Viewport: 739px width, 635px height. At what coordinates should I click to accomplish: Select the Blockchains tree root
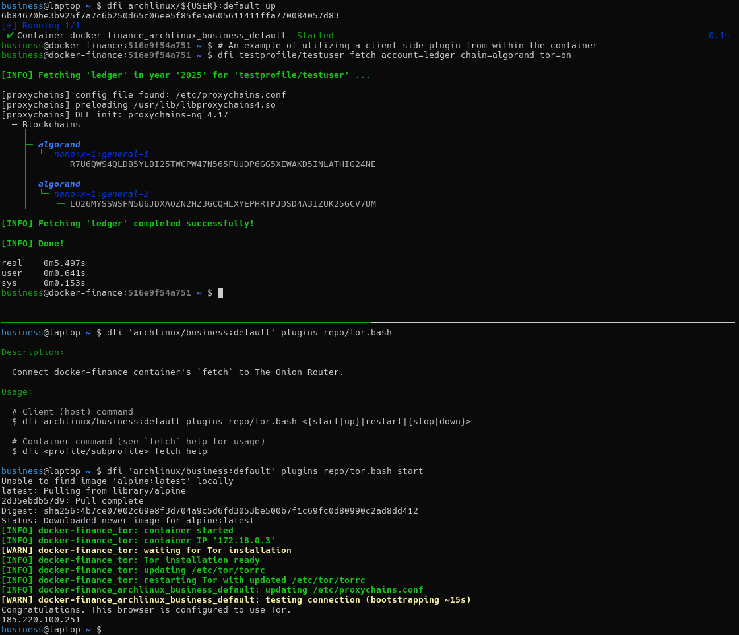point(51,124)
